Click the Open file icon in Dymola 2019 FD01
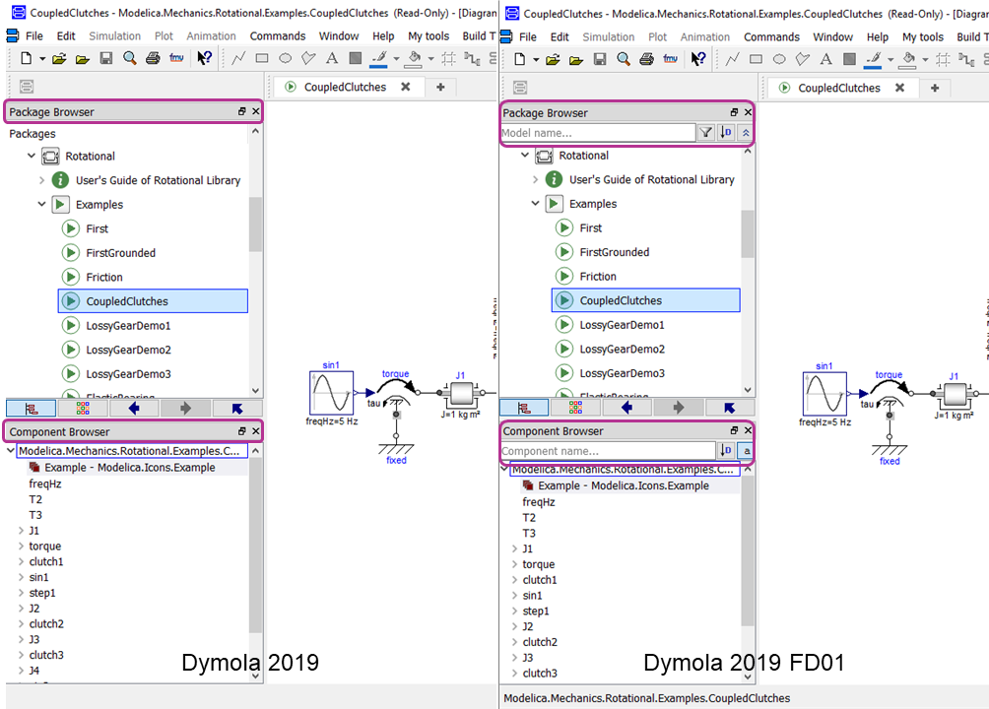Image resolution: width=989 pixels, height=709 pixels. [553, 60]
